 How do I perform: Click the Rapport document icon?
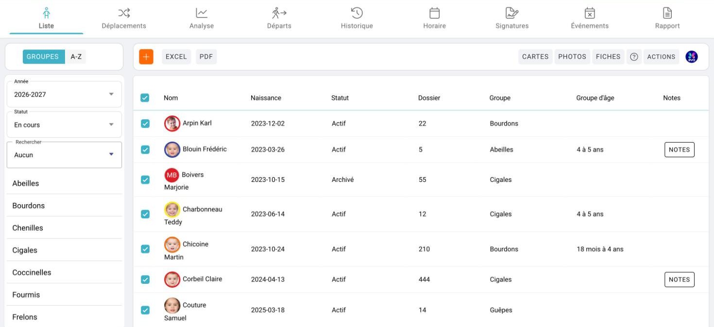coord(667,13)
